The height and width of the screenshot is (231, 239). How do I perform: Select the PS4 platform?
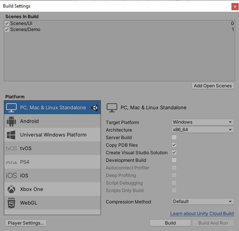coord(52,162)
